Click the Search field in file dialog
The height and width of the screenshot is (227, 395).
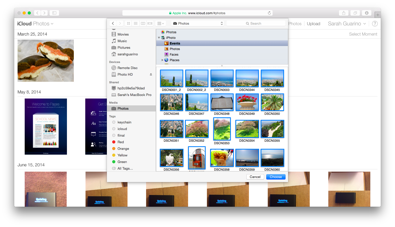coord(256,23)
